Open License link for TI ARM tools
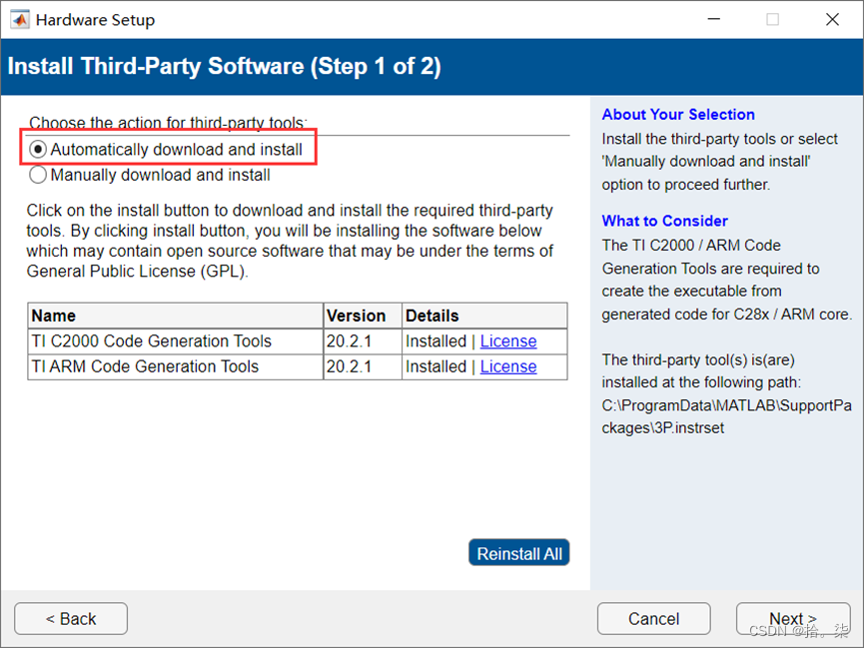This screenshot has width=864, height=648. [x=508, y=366]
